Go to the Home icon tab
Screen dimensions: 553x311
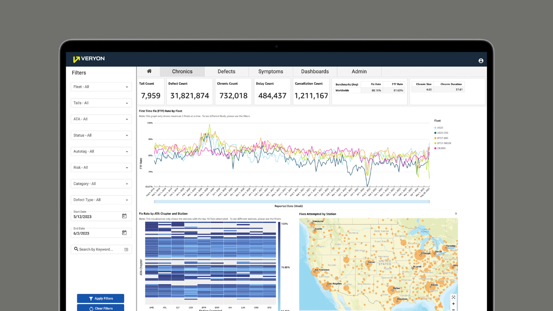tap(149, 71)
